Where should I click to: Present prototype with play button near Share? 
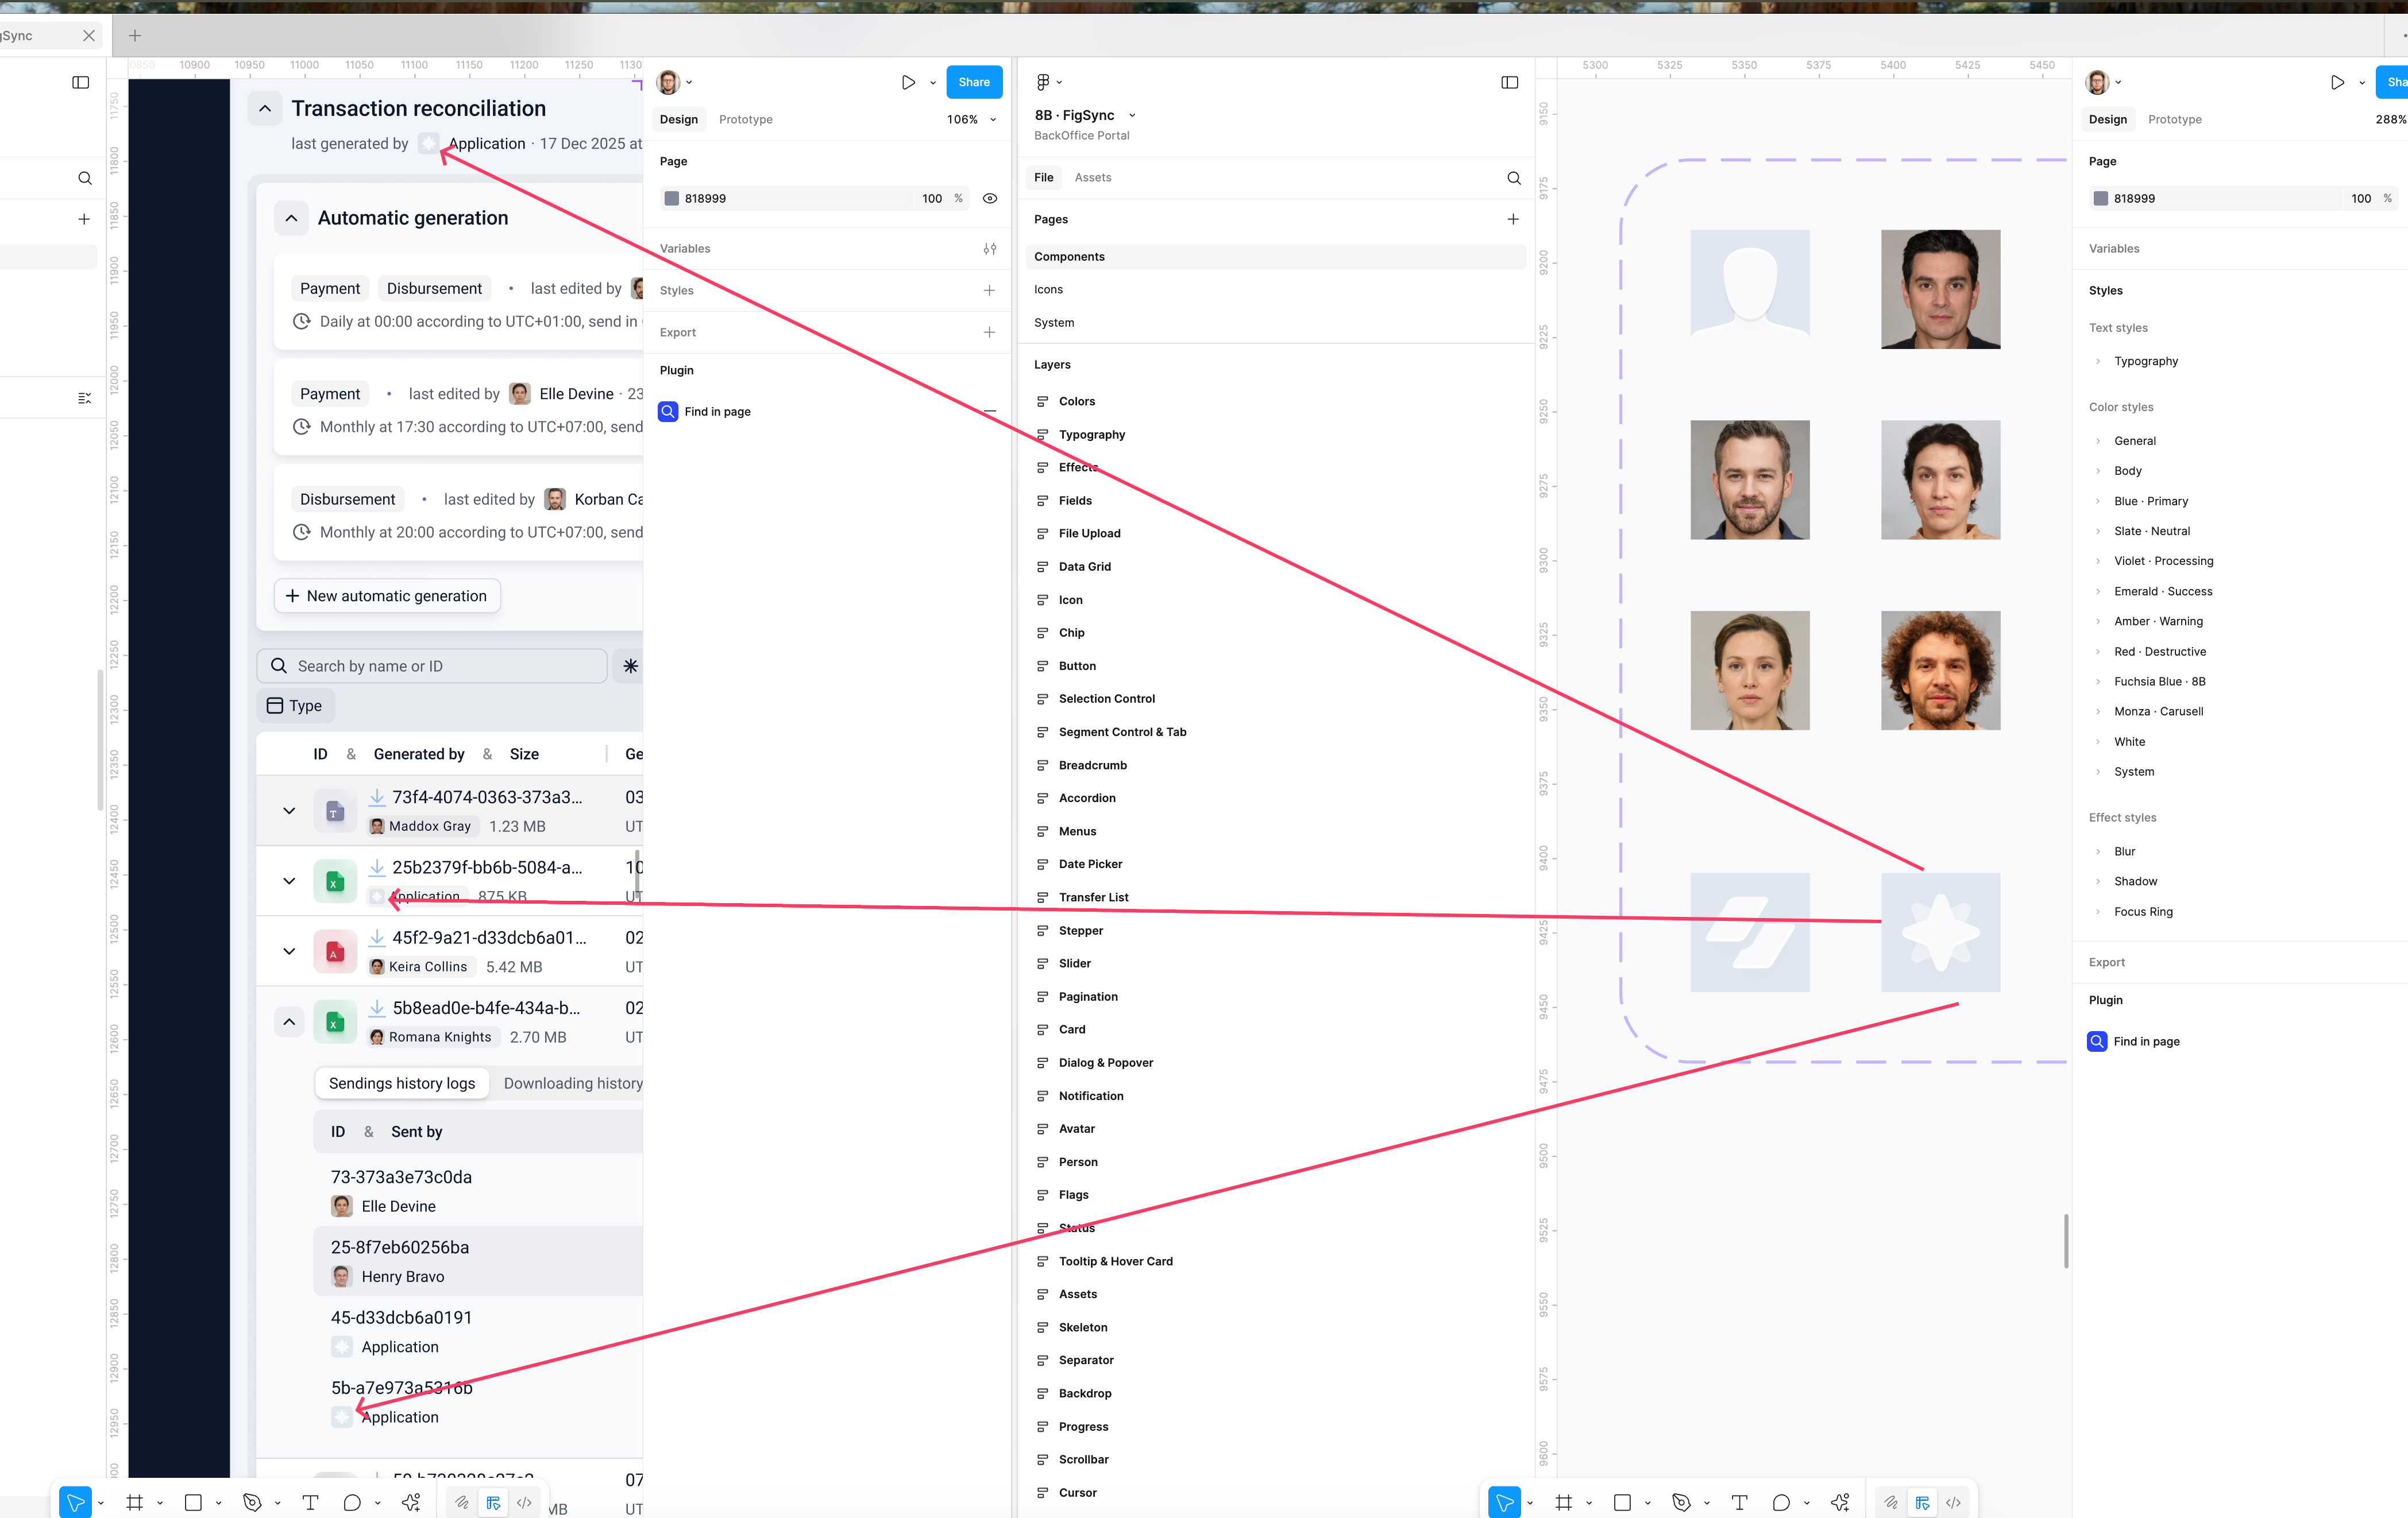(x=908, y=82)
